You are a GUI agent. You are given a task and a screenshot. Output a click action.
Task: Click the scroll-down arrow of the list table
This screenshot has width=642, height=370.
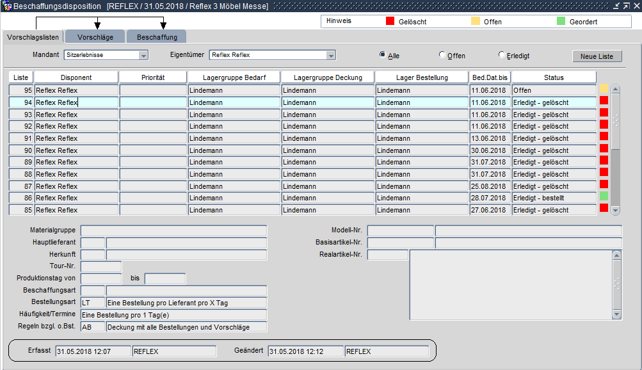click(x=616, y=210)
